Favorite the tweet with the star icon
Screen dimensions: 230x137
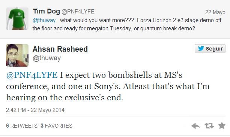[222, 126]
